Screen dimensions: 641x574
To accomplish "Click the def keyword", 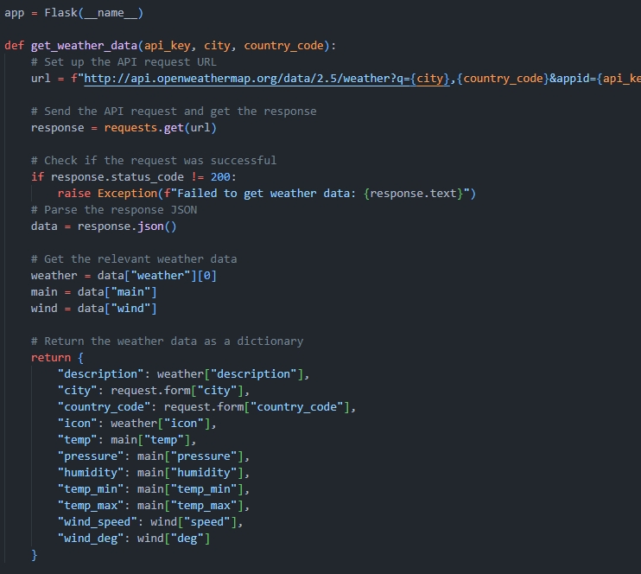I will [x=14, y=46].
